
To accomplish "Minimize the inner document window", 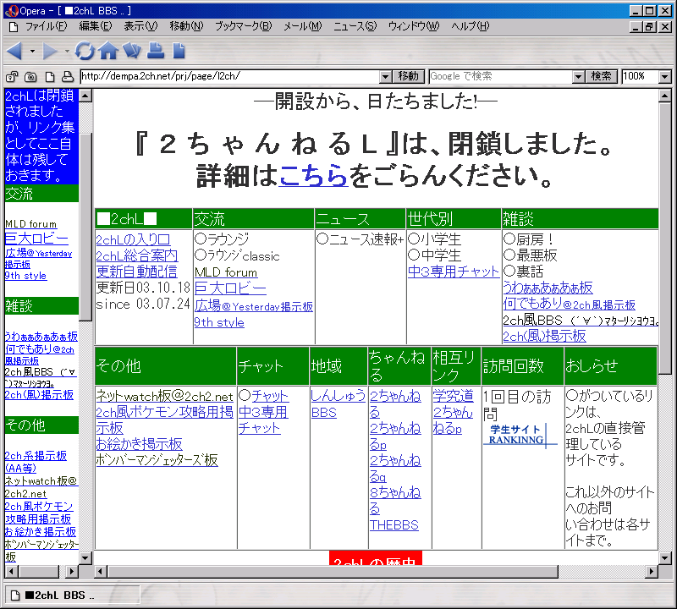I will (x=636, y=27).
